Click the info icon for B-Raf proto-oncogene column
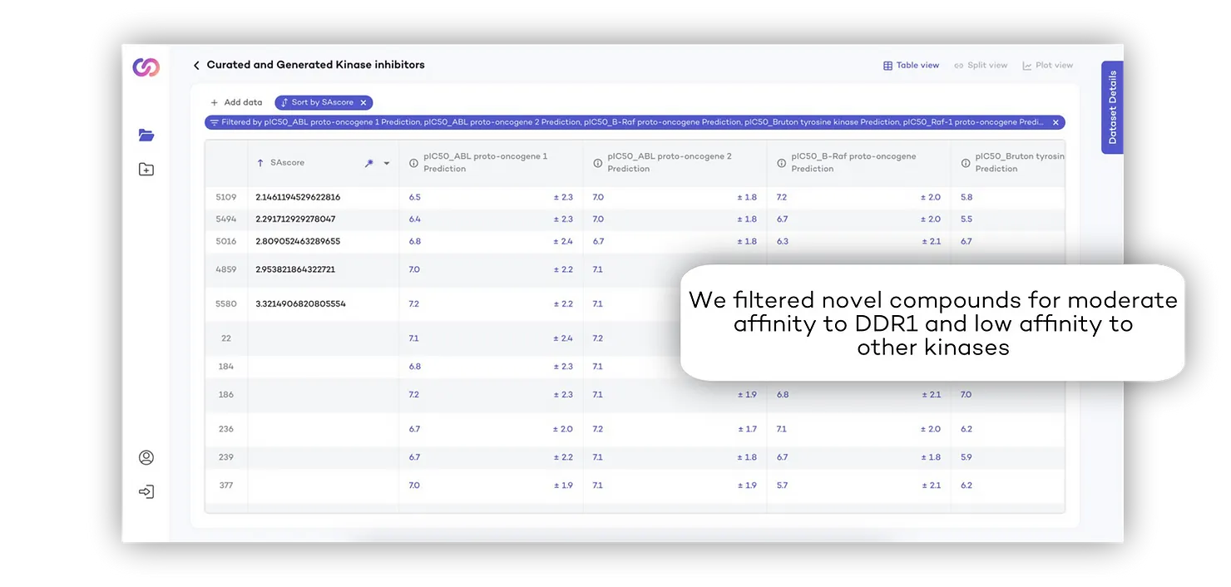The width and height of the screenshot is (1231, 587). point(781,163)
